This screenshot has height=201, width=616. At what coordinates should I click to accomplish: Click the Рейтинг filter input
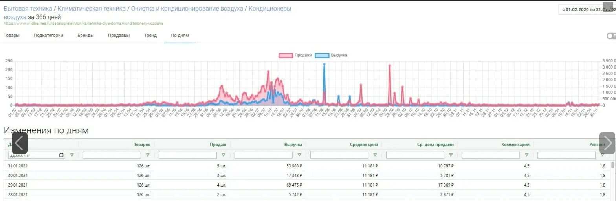[x=566, y=155]
